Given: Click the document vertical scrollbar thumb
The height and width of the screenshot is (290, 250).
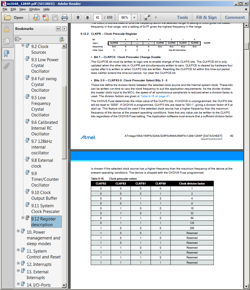Looking at the screenshot, I should click(x=246, y=46).
